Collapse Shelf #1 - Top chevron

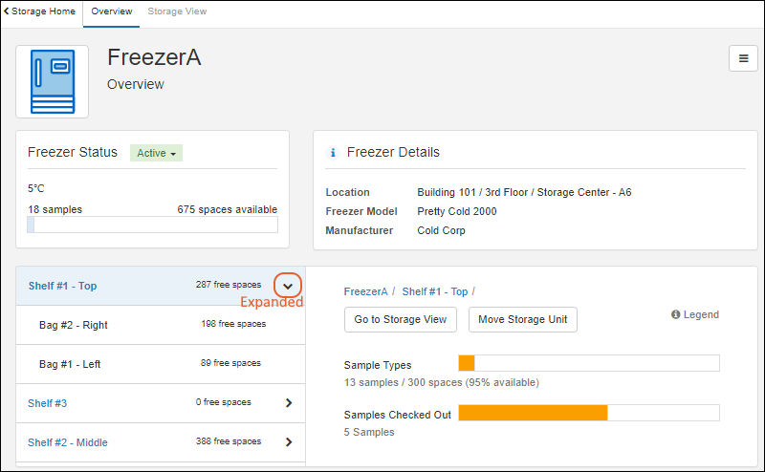point(289,285)
